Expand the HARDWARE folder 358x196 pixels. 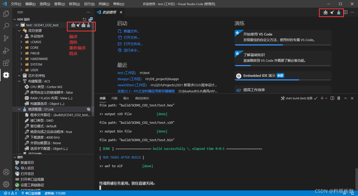click(x=21, y=59)
